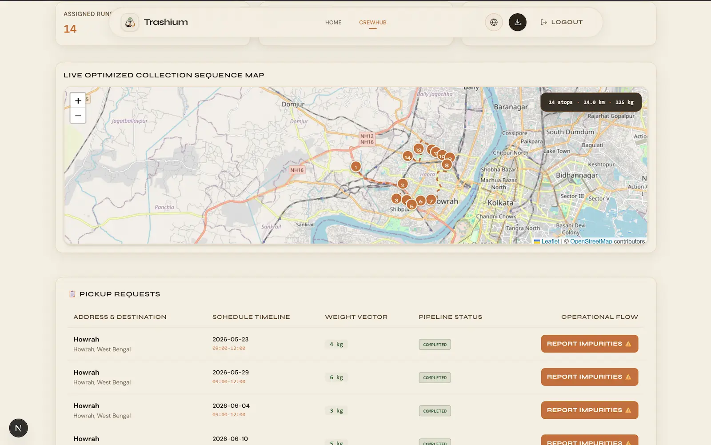Click COMPLETED status in 2026-05-29 row
The width and height of the screenshot is (711, 445).
435,378
